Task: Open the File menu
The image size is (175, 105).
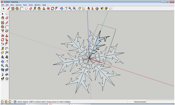Action: (3, 5)
